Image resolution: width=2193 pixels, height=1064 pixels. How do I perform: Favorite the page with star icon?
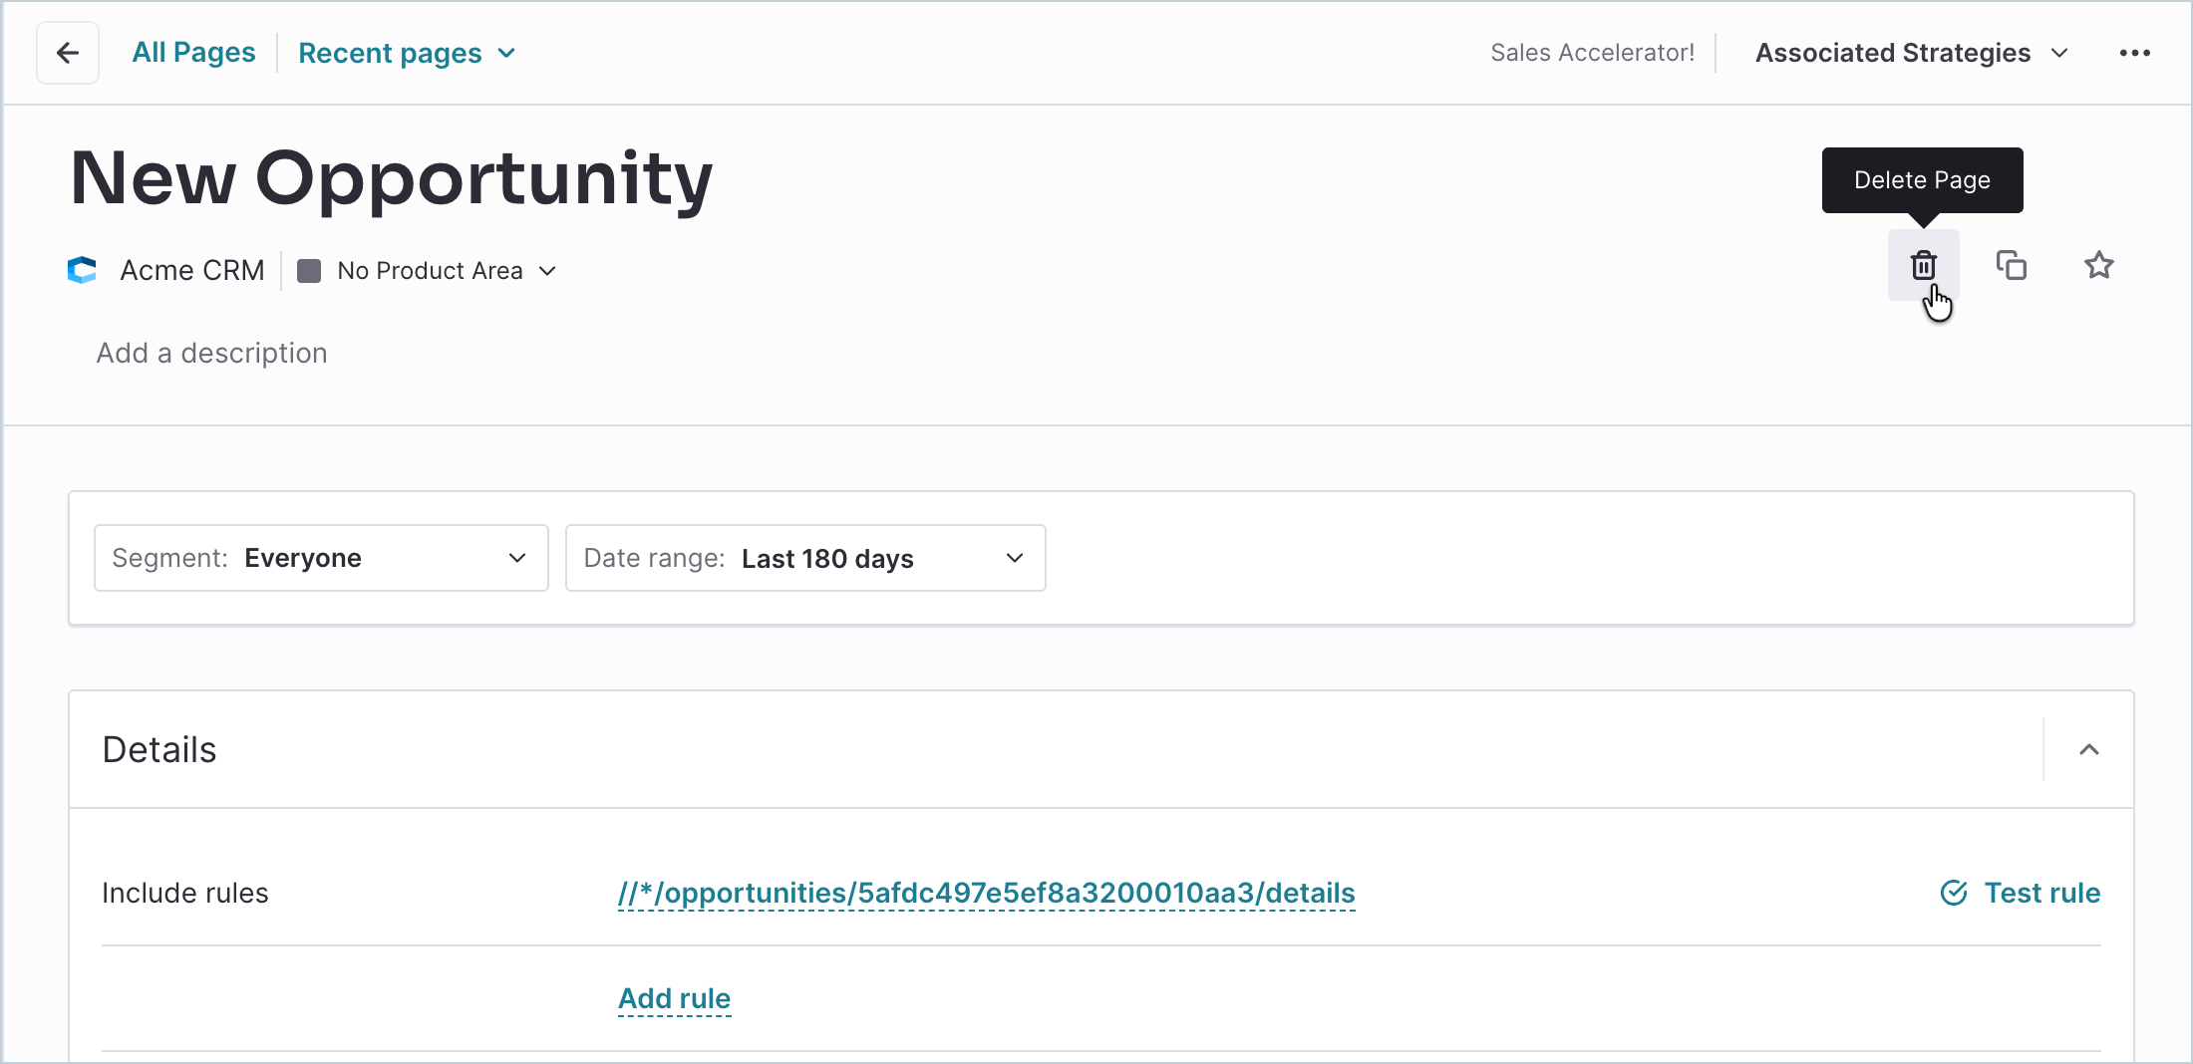2098,265
